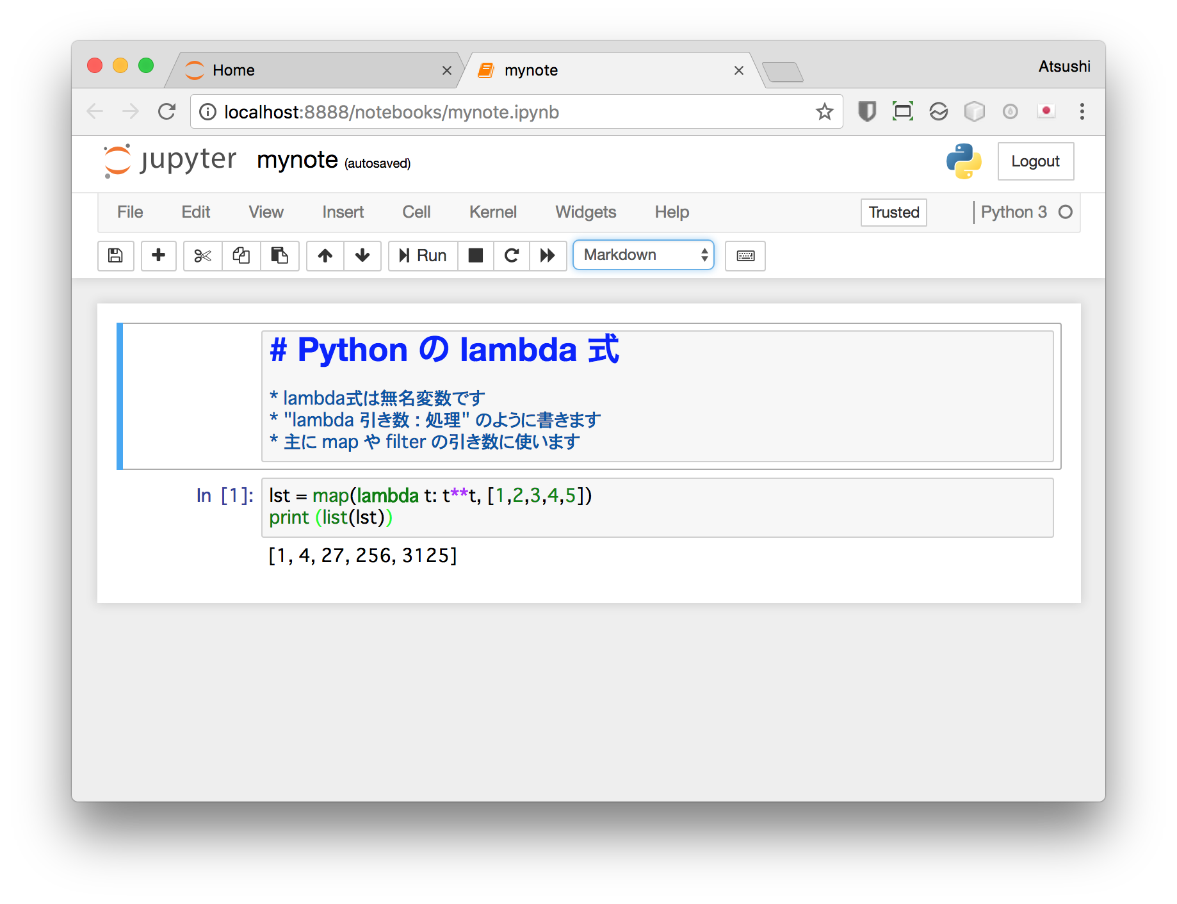The height and width of the screenshot is (904, 1177).
Task: Save the notebook using the save icon
Action: point(115,255)
